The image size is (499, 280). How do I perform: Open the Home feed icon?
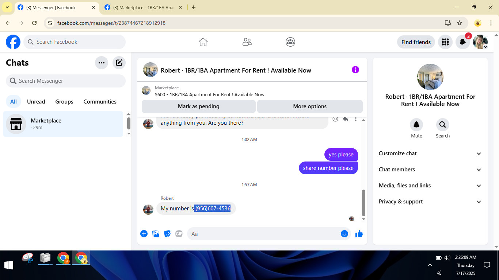click(x=203, y=42)
